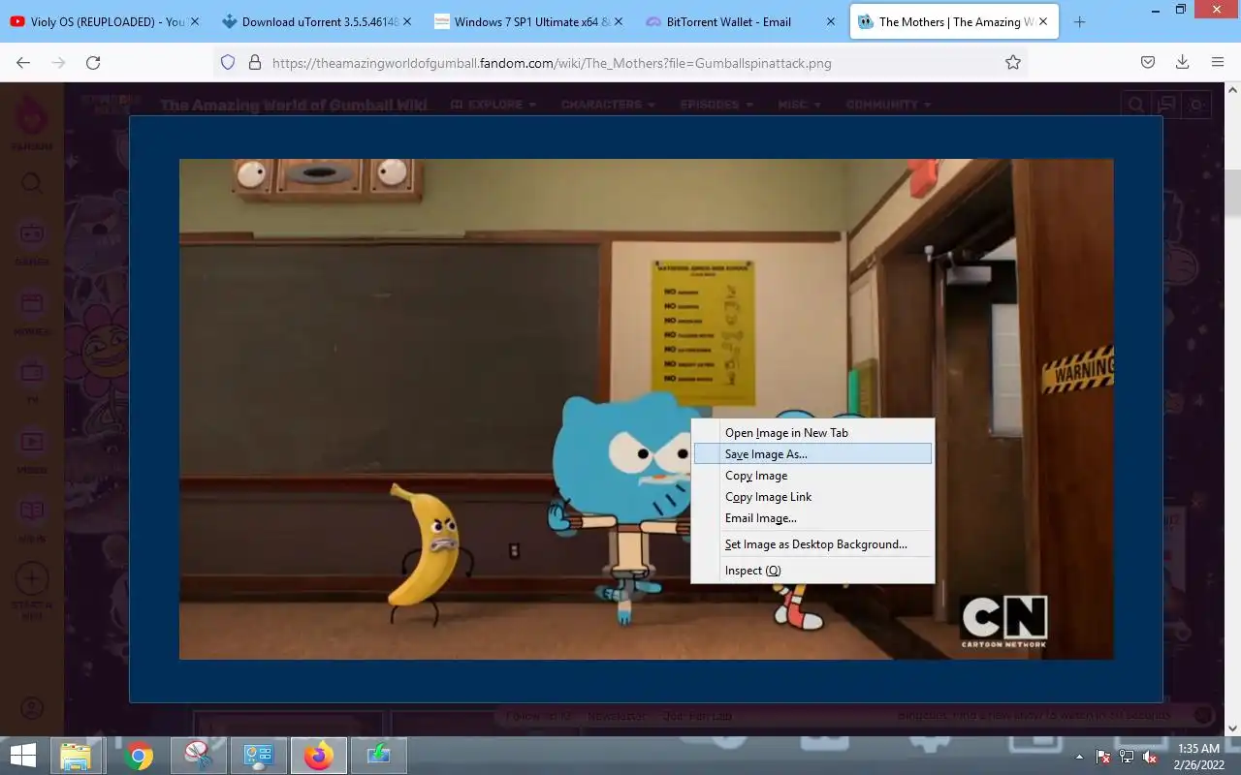Open the downloads installer taskbar icon
This screenshot has width=1241, height=775.
click(x=378, y=756)
